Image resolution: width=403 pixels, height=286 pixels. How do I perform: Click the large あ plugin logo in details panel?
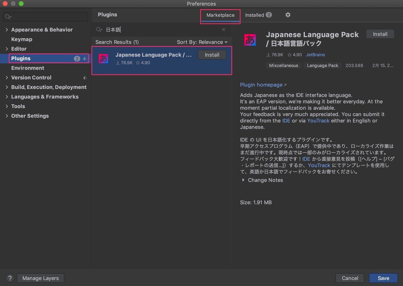[x=250, y=40]
